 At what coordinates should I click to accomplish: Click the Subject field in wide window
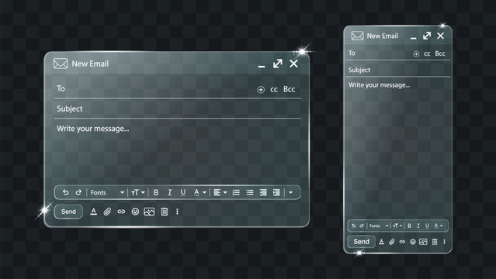tap(178, 108)
